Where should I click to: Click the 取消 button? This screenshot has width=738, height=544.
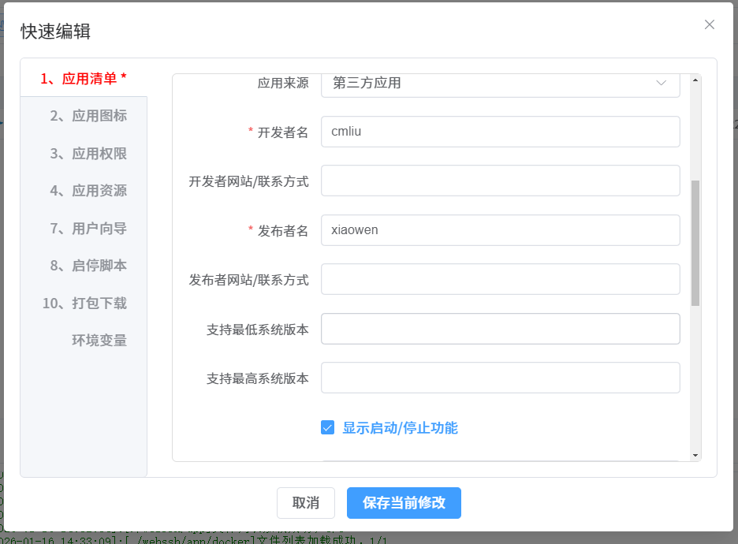point(306,503)
